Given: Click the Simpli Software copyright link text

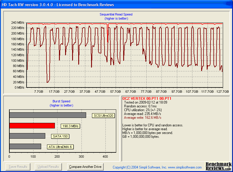Looking at the screenshot, I should (157, 167).
